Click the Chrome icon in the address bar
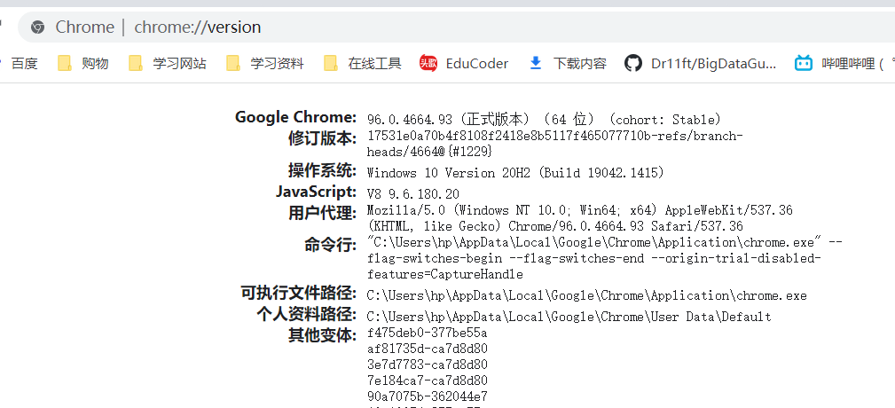 coord(37,27)
